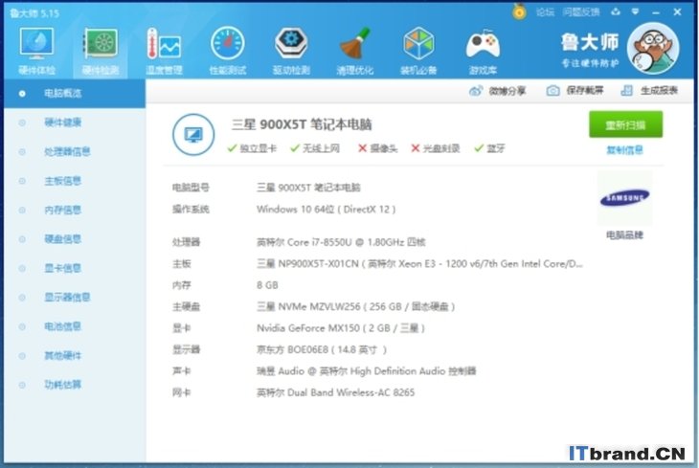Click the High Definition Audio sound card value
The width and height of the screenshot is (699, 468).
[367, 371]
